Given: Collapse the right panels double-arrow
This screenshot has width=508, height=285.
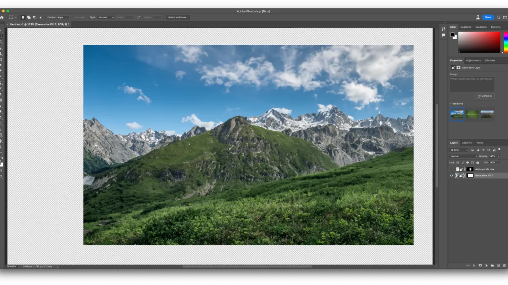Looking at the screenshot, I should (445, 23).
